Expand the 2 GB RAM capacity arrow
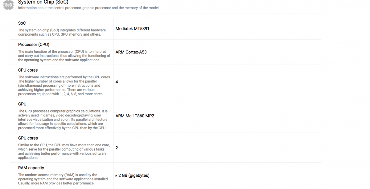The height and width of the screenshot is (189, 370). click(x=116, y=176)
